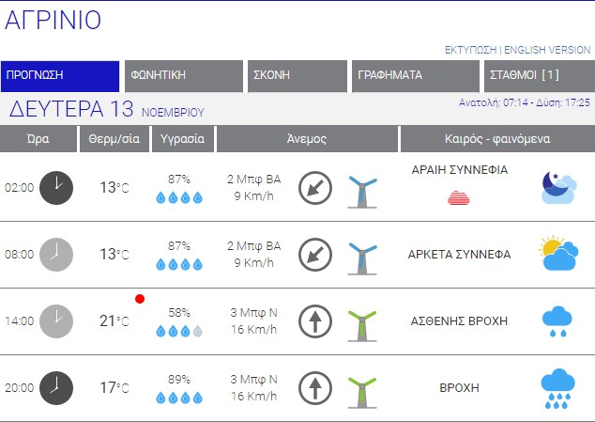Click the red striped cloud icon
The width and height of the screenshot is (595, 422).
tap(459, 197)
